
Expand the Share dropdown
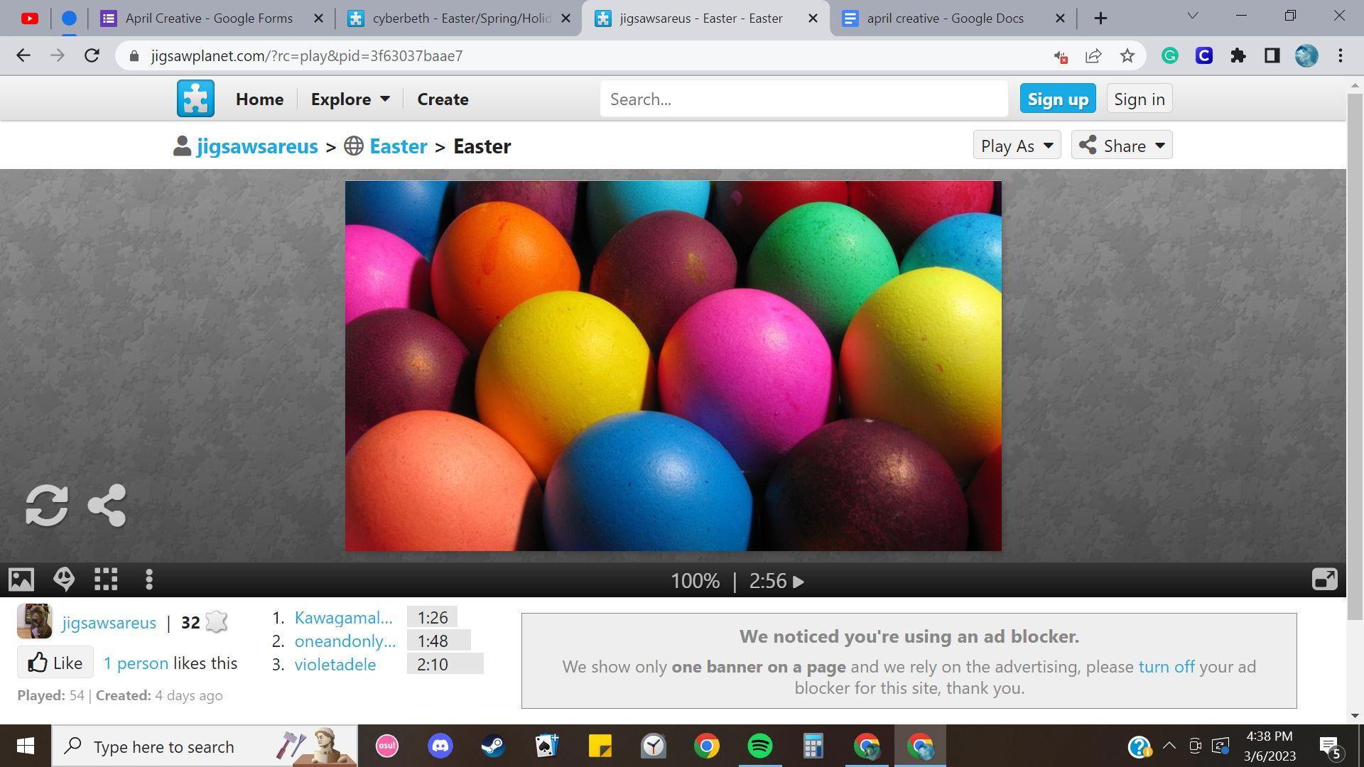(1121, 146)
